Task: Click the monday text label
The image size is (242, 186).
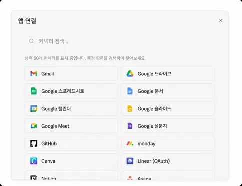Action: pyautogui.click(x=146, y=144)
